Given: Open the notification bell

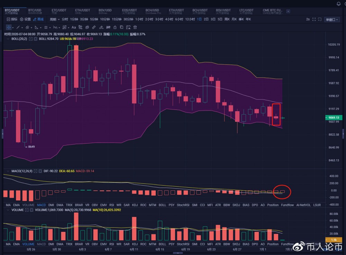Looking at the screenshot, I should pos(338,4).
